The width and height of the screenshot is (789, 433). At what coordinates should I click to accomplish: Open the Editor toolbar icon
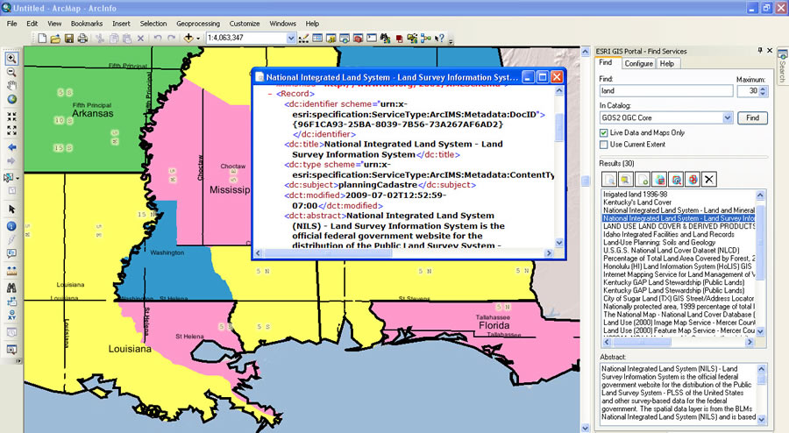click(303, 39)
